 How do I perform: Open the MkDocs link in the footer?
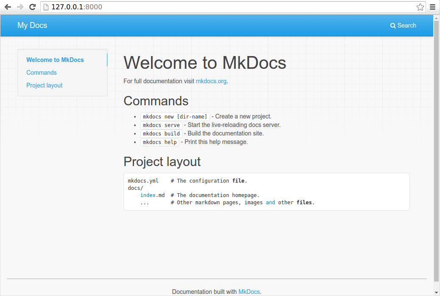click(x=249, y=292)
